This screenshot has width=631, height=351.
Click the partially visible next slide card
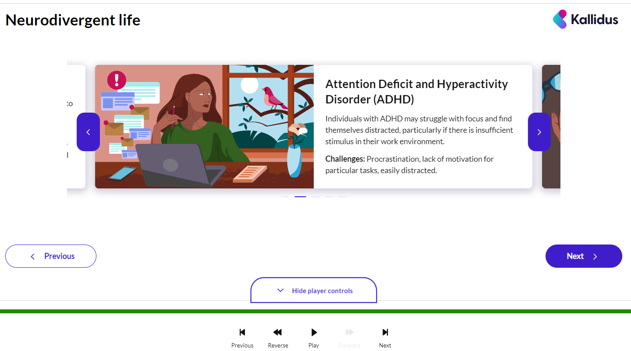(552, 171)
